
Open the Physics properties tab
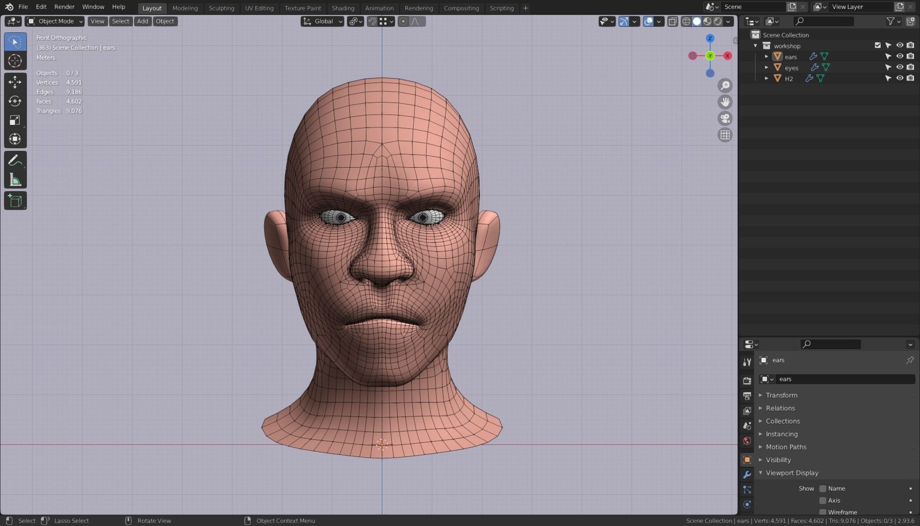point(747,505)
